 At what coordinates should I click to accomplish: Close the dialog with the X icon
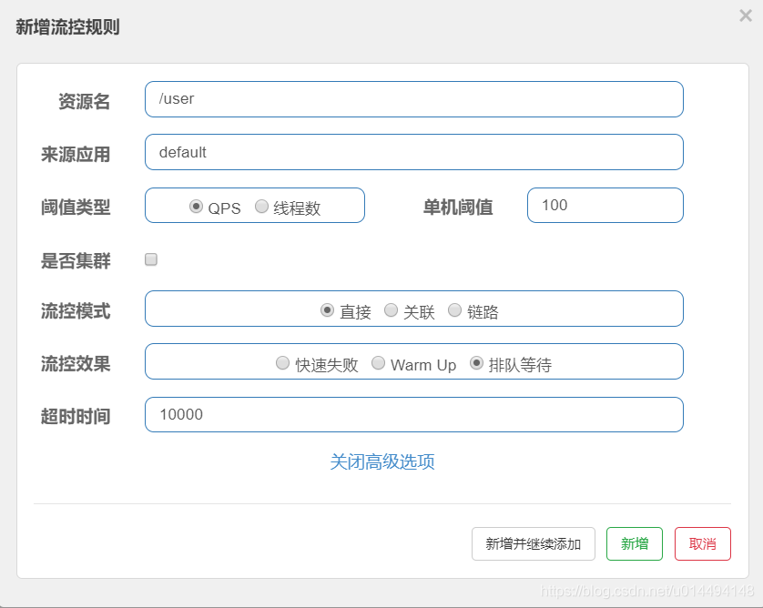(x=745, y=15)
